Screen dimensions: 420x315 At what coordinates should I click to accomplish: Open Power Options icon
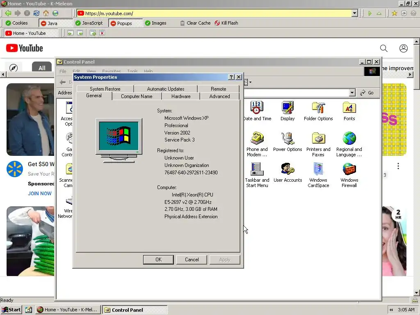click(288, 142)
